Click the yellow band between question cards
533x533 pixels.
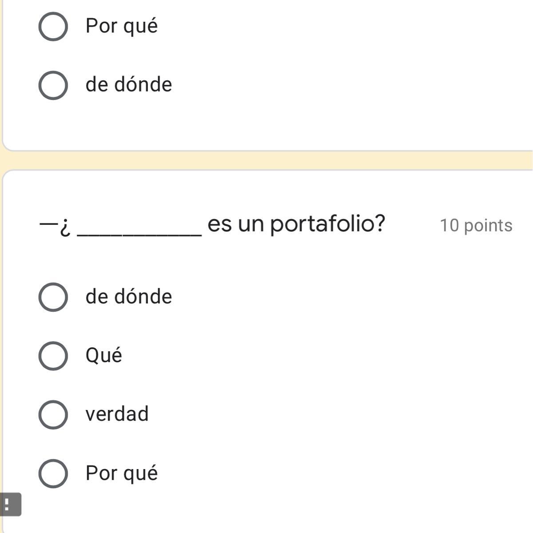coord(266,160)
